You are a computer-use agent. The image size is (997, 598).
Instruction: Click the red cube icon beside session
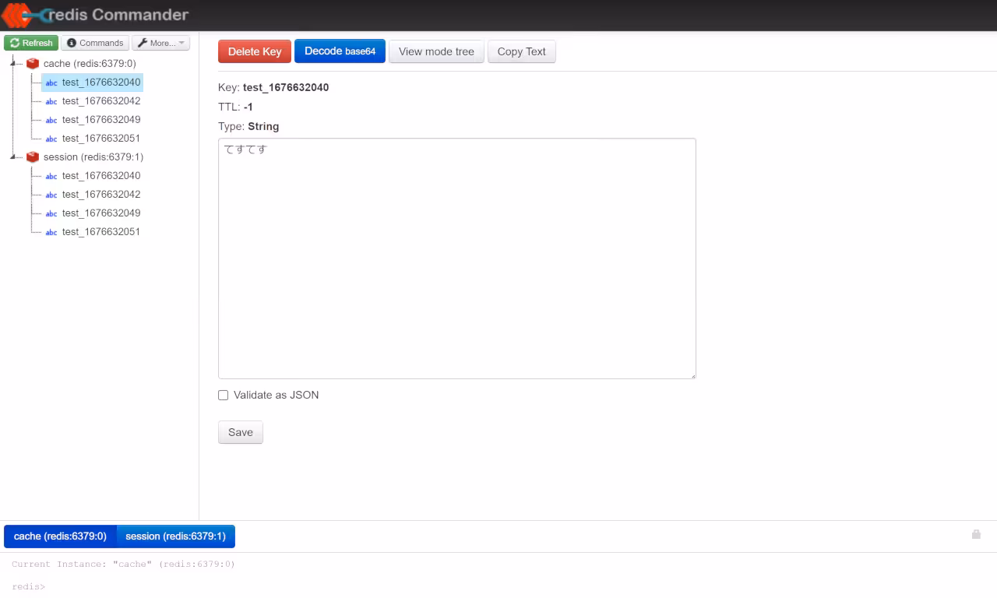click(33, 157)
